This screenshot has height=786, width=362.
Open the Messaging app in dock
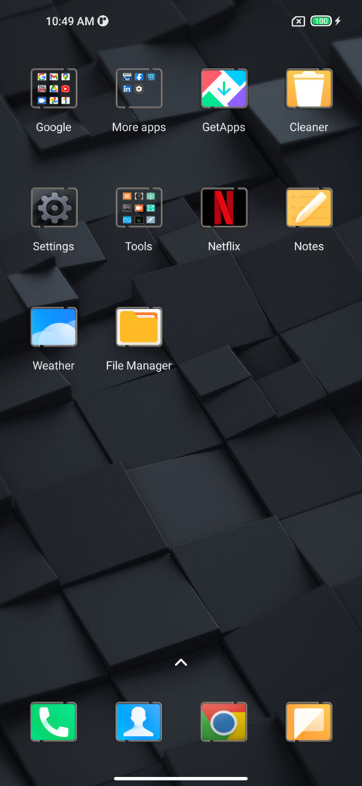click(309, 722)
